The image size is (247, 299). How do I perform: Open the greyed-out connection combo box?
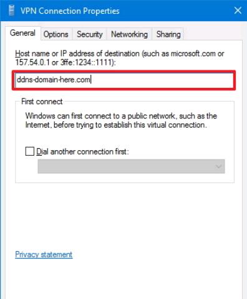(131, 166)
